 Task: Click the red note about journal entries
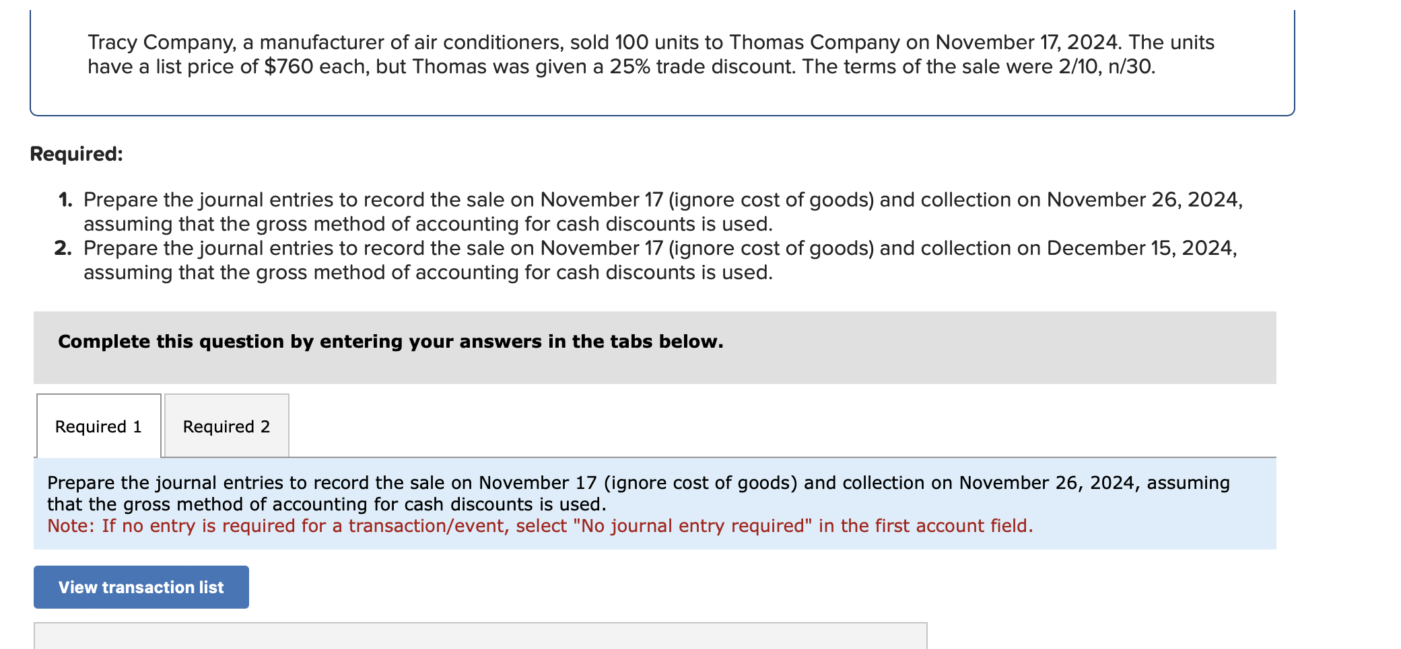coord(539,526)
